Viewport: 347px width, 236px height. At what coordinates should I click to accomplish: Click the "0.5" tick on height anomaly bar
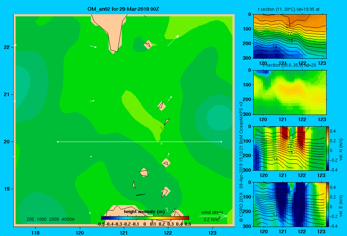(x=188, y=224)
